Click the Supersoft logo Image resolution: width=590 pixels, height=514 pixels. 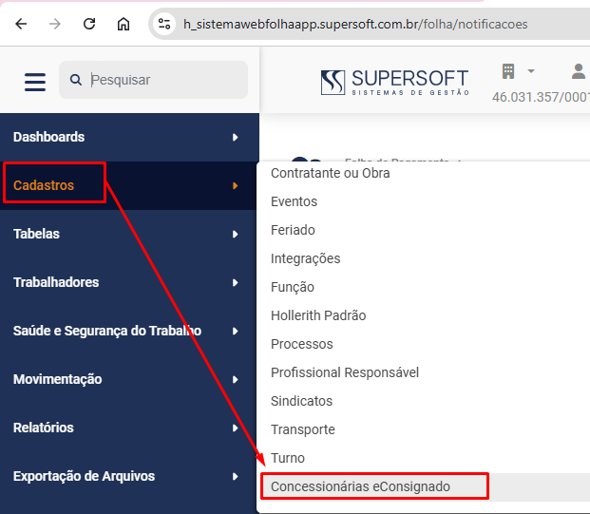click(394, 82)
